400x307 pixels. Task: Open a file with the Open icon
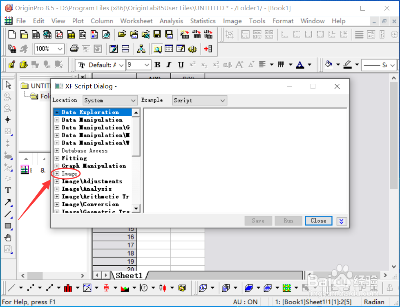click(x=122, y=34)
